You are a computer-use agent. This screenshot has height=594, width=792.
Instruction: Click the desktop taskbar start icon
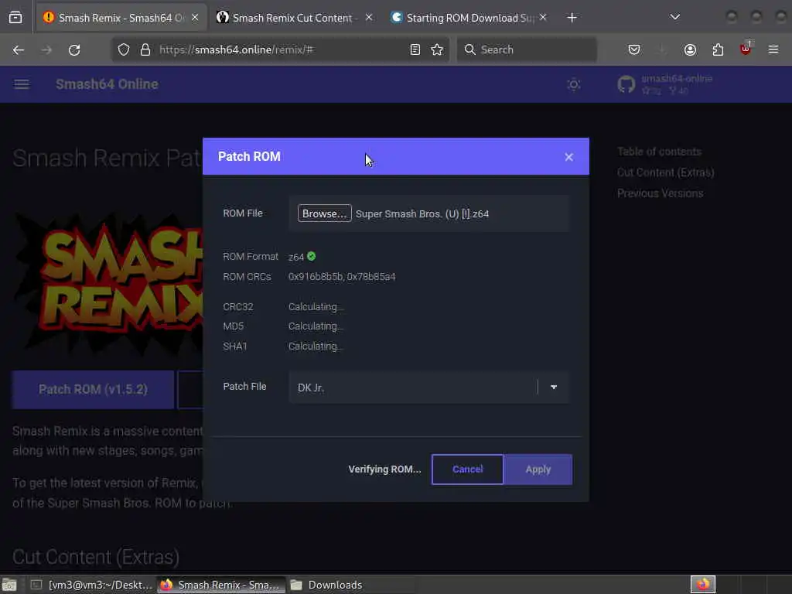tap(9, 585)
